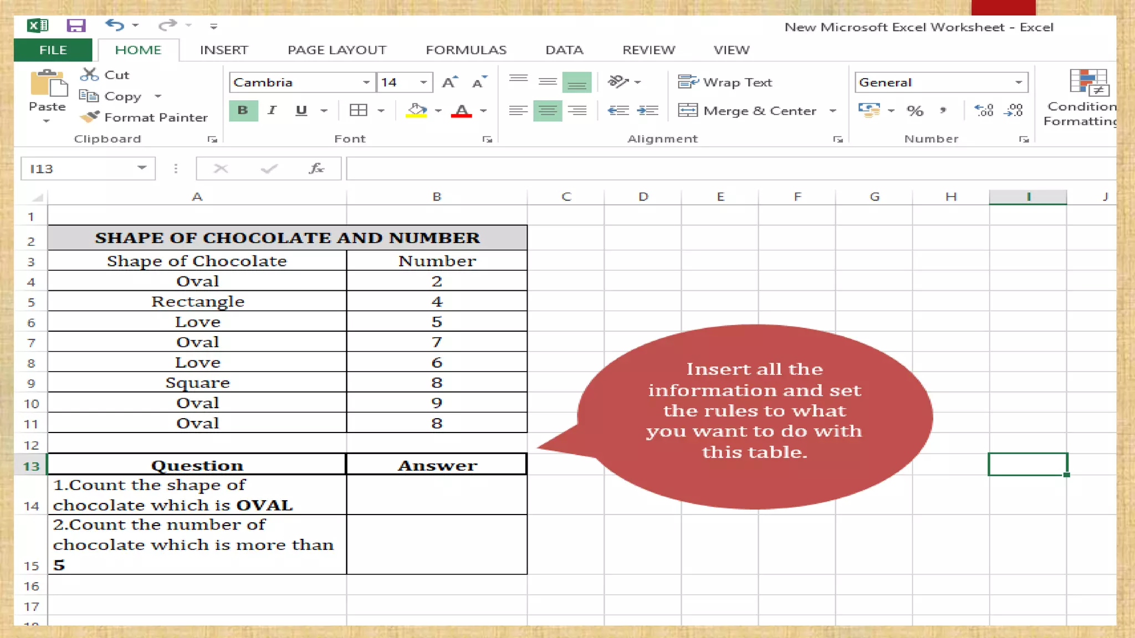Screen dimensions: 1135x638
Task: Expand the Copy options arrow
Action: coord(158,96)
